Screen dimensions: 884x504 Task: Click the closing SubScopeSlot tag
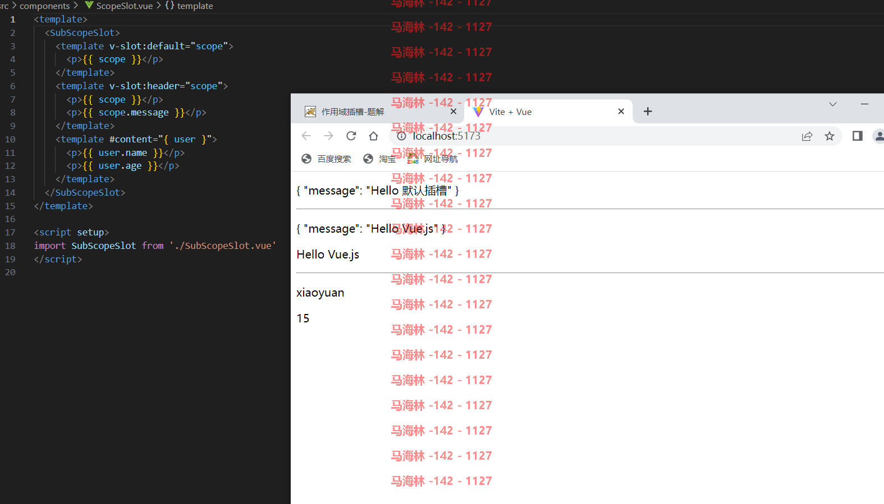(x=85, y=192)
